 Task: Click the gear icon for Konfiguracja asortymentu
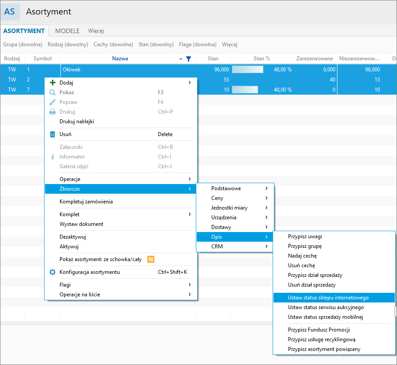(x=52, y=272)
